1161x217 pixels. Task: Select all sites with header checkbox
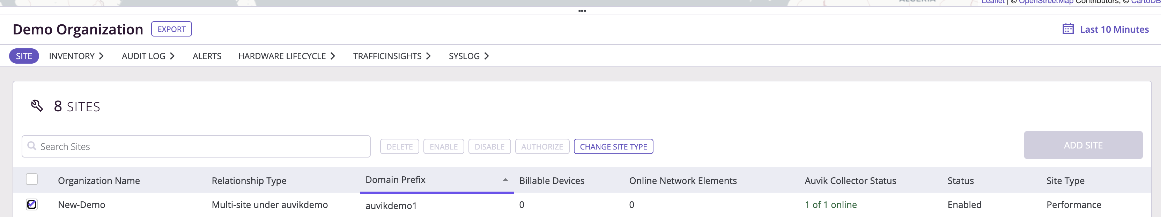(x=31, y=179)
